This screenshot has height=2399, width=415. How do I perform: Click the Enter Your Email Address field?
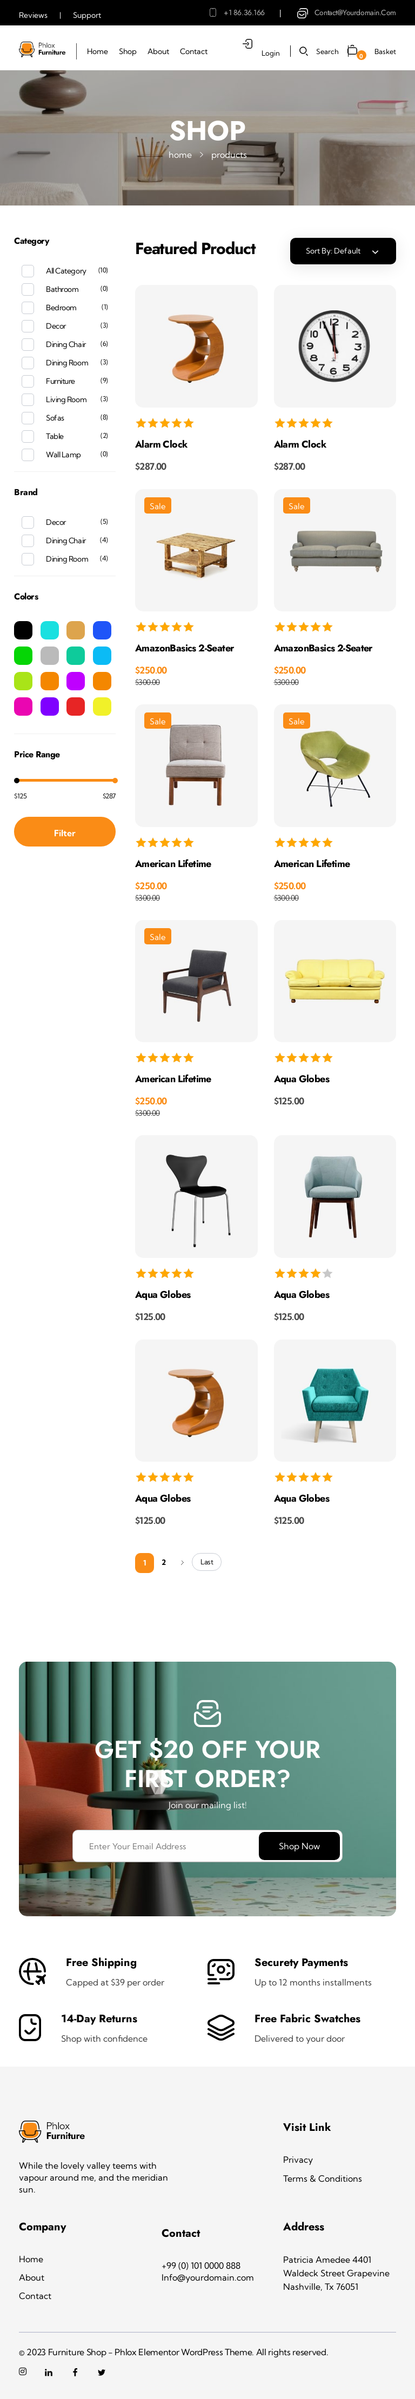click(x=166, y=1846)
